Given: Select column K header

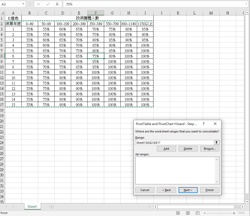Looking at the screenshot, I should click(178, 13).
